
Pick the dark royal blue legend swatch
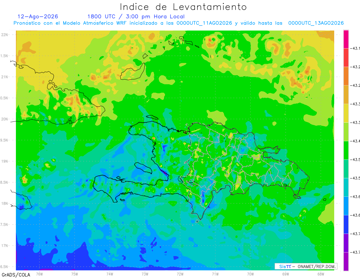click(x=346, y=224)
